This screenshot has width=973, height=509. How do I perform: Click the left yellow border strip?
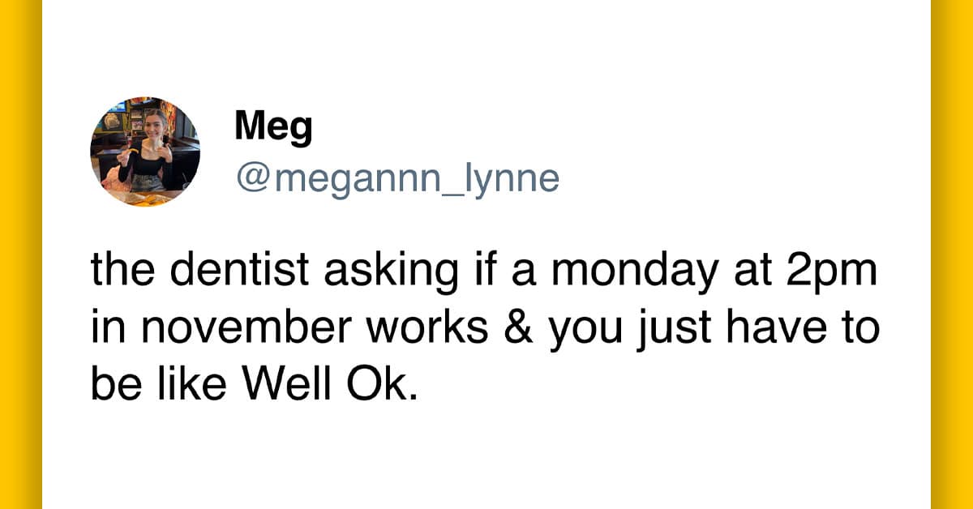tap(20, 254)
